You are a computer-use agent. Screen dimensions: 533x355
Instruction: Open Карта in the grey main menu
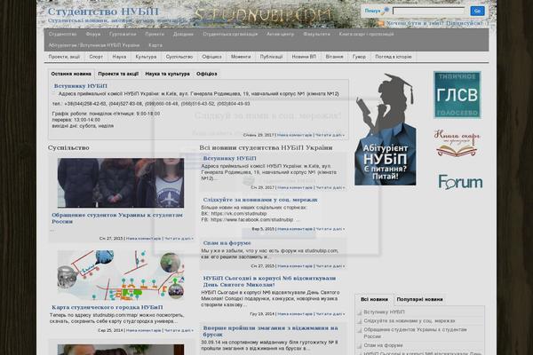point(155,45)
